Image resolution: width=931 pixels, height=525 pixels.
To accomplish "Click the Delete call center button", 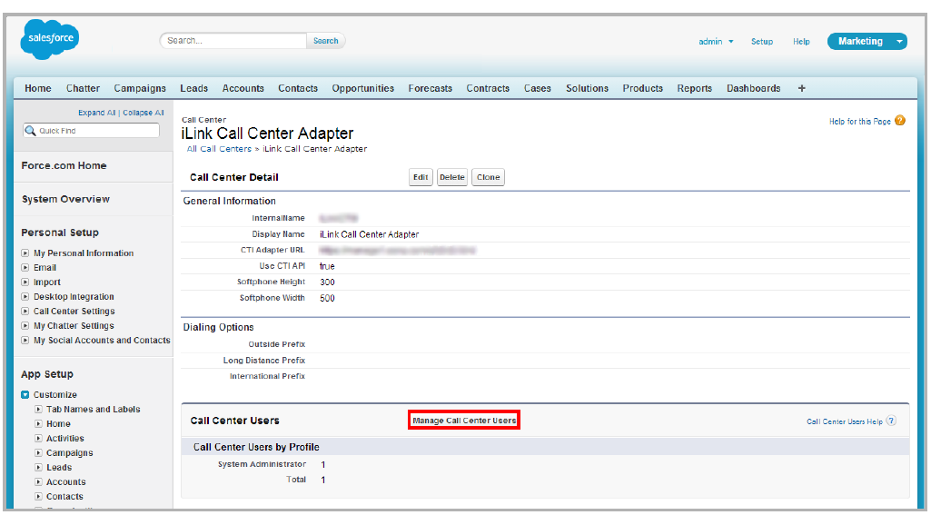I will [x=451, y=177].
